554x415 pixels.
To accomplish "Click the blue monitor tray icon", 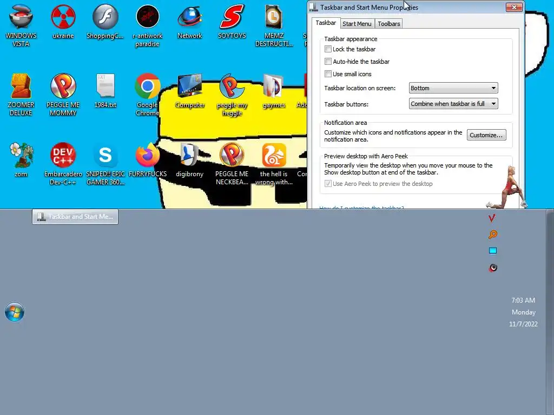I will pos(492,251).
